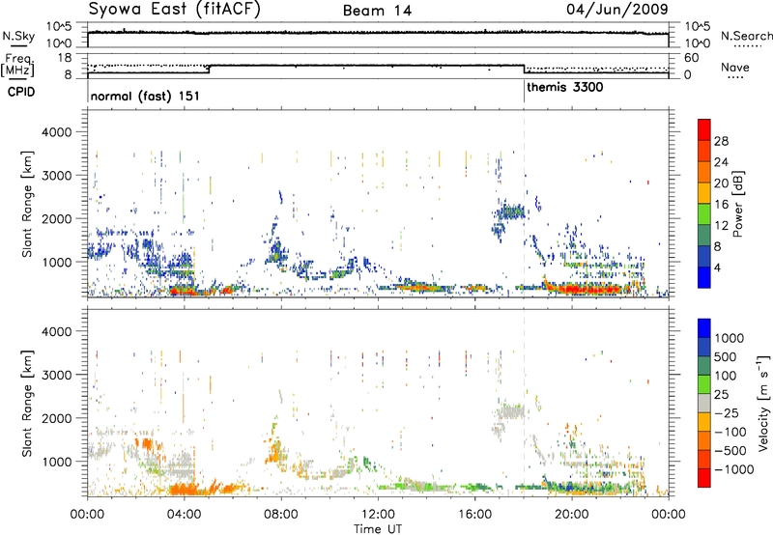Click the 'Time UT' axis title
The height and width of the screenshot is (535, 773).
tap(378, 529)
